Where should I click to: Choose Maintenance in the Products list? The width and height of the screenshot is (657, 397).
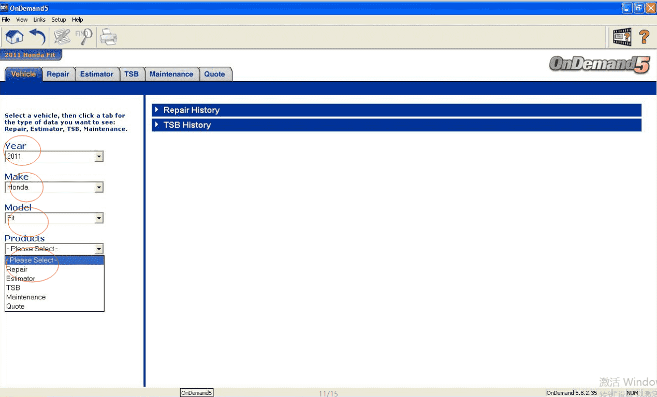(54, 297)
